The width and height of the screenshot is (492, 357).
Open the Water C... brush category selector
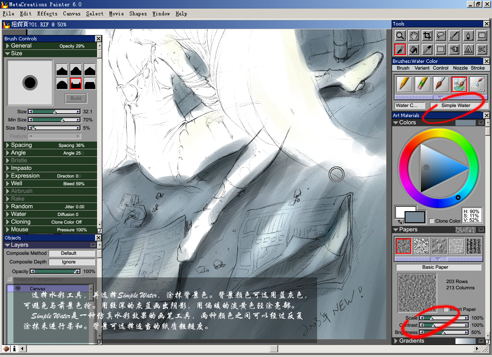pos(410,106)
